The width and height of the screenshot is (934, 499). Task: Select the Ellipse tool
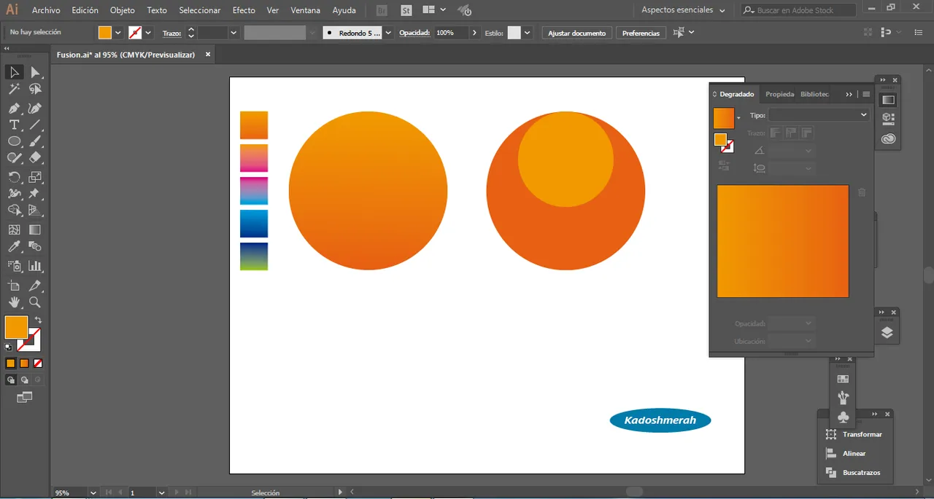coord(14,141)
